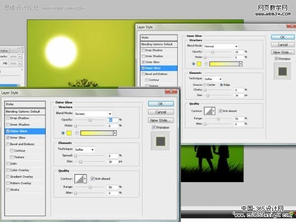Click Cancel in the Inner Glow dialog
Screen dimensions: 296x222
(x=283, y=45)
